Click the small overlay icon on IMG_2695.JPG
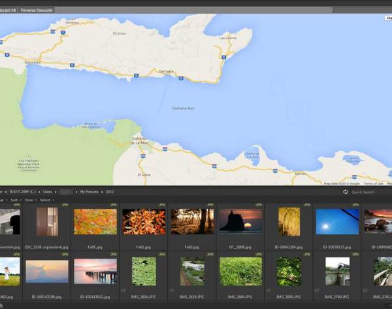The width and height of the screenshot is (392, 309). pos(269,291)
